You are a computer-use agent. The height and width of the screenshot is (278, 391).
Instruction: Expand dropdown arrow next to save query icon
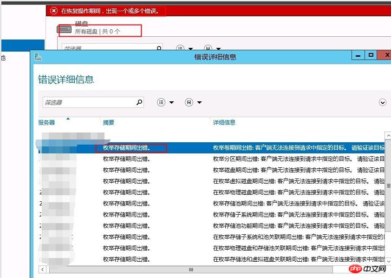(x=200, y=102)
